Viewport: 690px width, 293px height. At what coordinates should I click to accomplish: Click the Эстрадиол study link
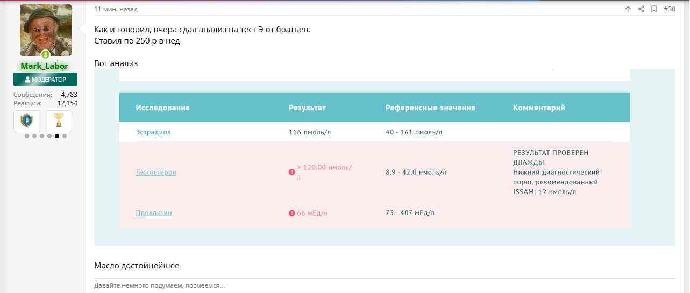153,132
